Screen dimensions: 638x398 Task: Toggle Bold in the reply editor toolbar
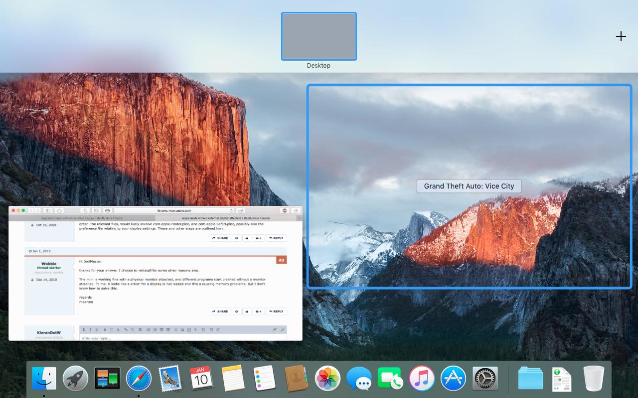(84, 330)
